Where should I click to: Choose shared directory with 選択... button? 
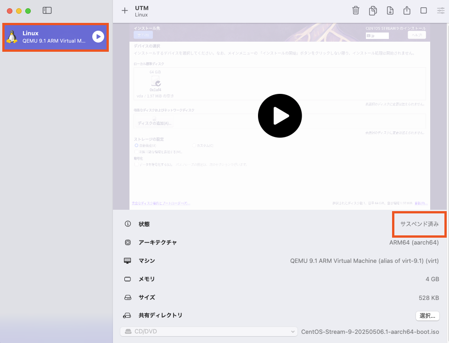(x=427, y=316)
